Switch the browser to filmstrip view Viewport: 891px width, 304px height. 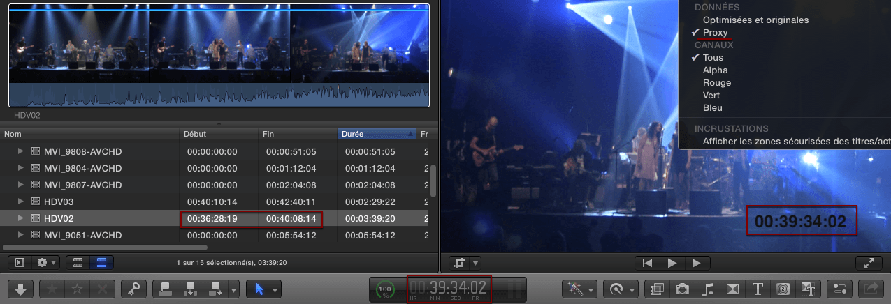click(x=78, y=263)
